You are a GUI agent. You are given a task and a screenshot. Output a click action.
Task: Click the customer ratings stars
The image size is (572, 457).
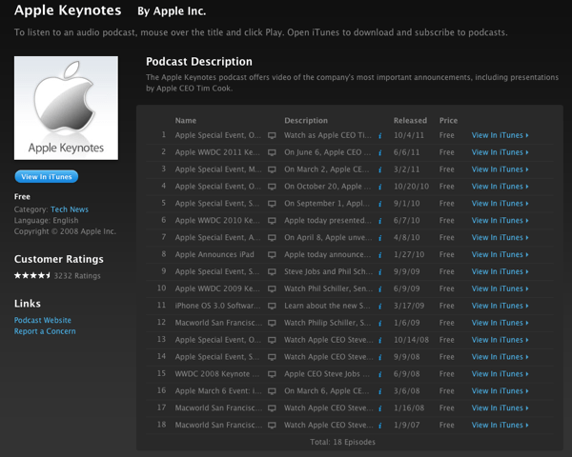[x=33, y=275]
